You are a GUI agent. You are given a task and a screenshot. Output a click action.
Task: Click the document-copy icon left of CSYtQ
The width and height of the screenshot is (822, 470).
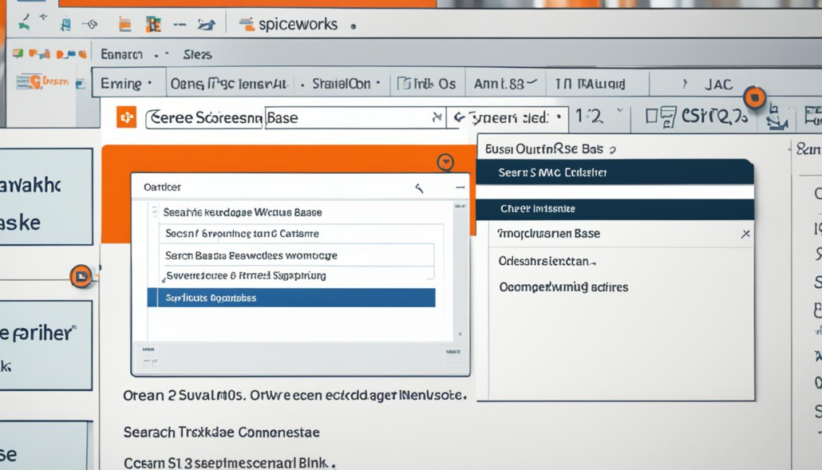click(661, 117)
